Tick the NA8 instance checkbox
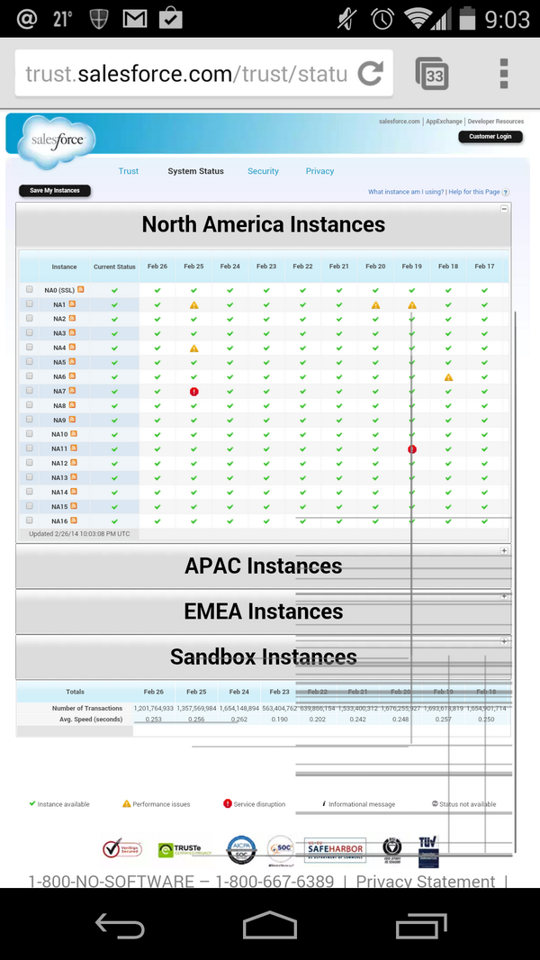Viewport: 540px width, 960px height. (30, 405)
